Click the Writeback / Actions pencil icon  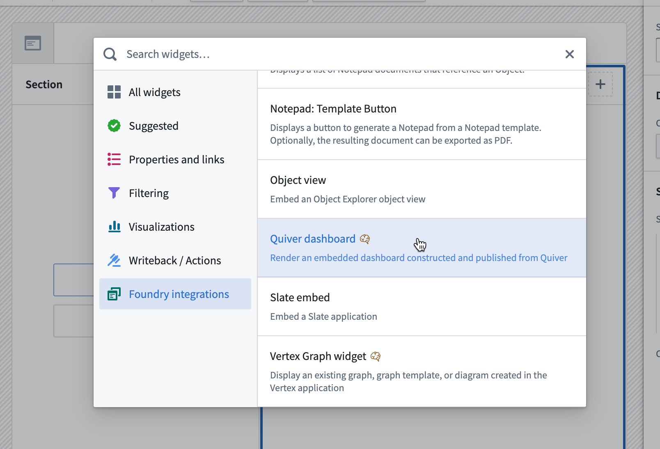(x=114, y=260)
